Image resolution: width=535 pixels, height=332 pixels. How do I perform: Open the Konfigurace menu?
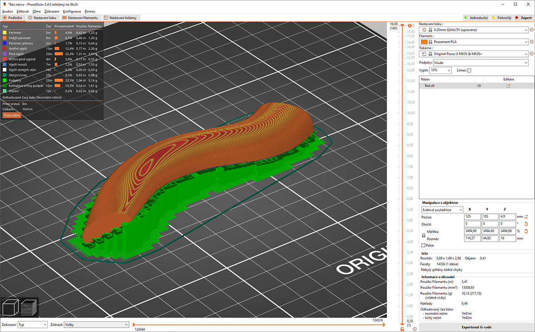coord(72,11)
